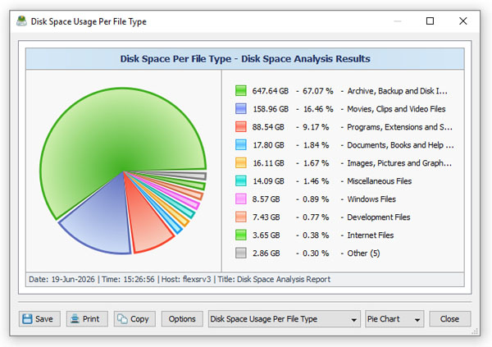Click the 7.43 GB size value
This screenshot has height=347, width=492.
[266, 217]
